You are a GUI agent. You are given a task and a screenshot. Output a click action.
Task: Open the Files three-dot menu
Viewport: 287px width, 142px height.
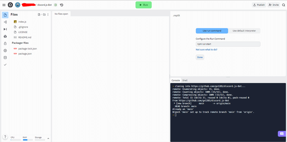click(x=48, y=15)
